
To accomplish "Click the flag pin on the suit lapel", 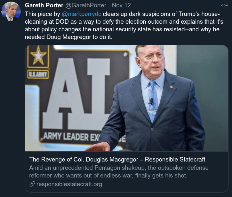I will click(171, 87).
